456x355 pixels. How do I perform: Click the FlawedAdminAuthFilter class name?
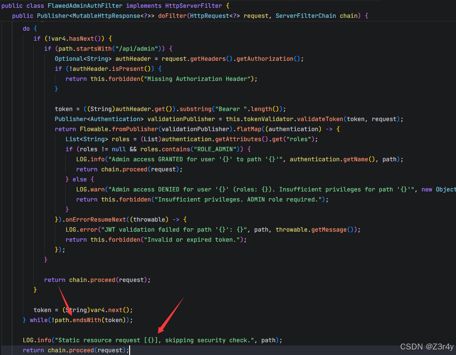[85, 6]
